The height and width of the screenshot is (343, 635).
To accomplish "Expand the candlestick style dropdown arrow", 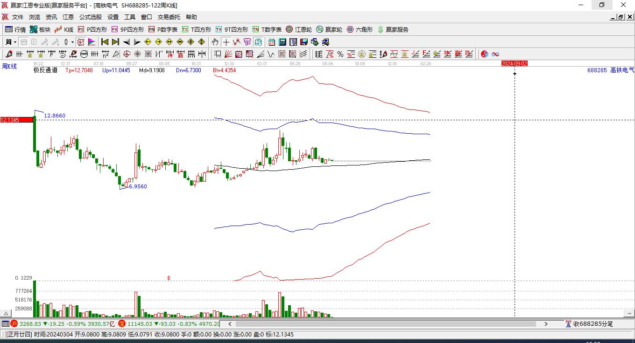I will point(72,42).
